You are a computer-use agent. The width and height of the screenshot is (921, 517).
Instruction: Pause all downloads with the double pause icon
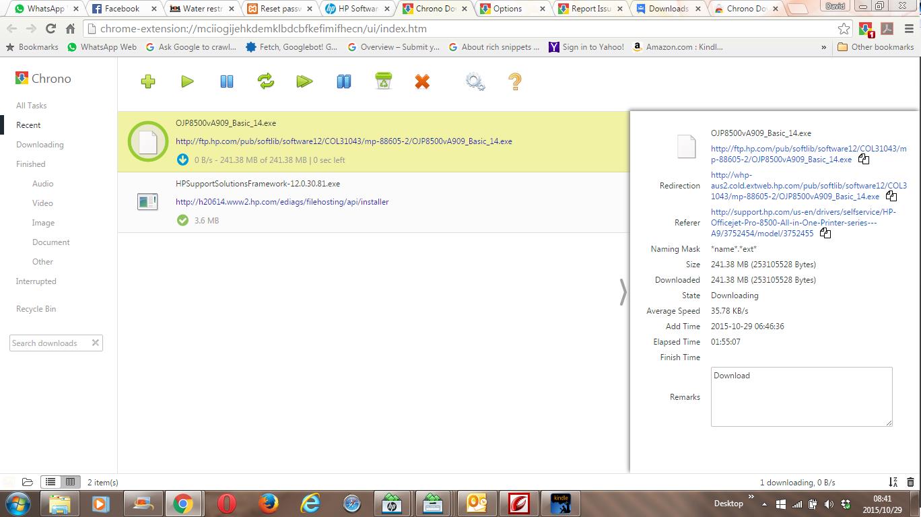tap(343, 81)
